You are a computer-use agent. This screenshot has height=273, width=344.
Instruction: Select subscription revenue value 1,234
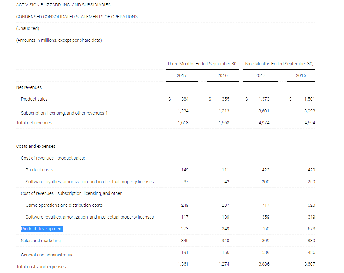[x=183, y=111]
